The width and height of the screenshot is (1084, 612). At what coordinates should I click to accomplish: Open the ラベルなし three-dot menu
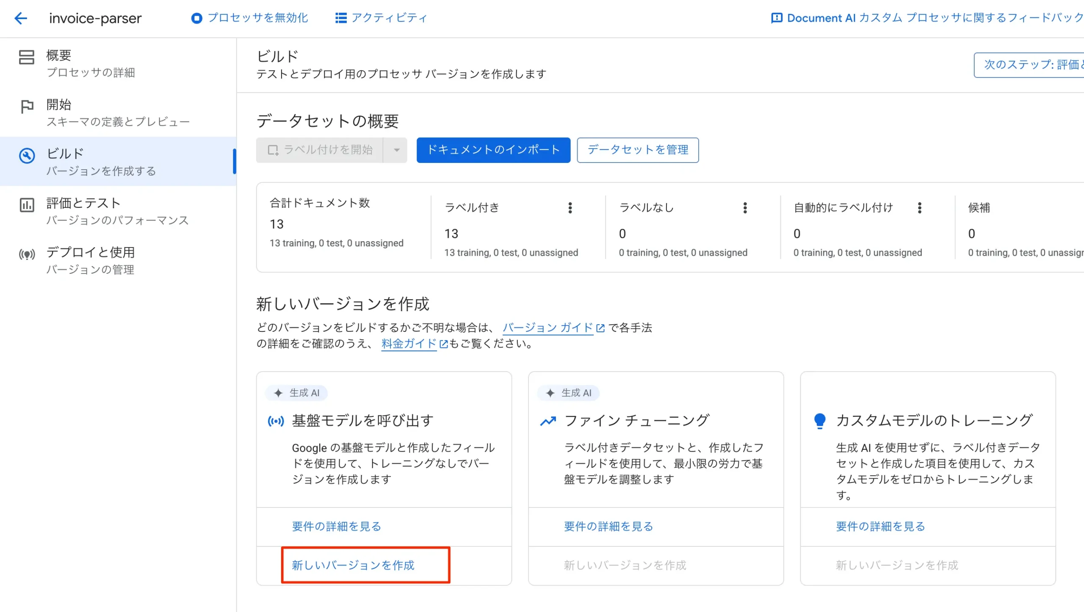[745, 208]
